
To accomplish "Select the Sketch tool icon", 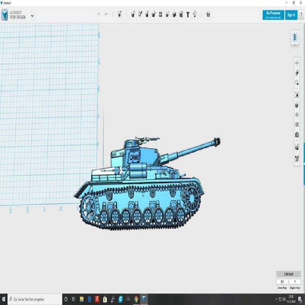I will pyautogui.click(x=140, y=15).
